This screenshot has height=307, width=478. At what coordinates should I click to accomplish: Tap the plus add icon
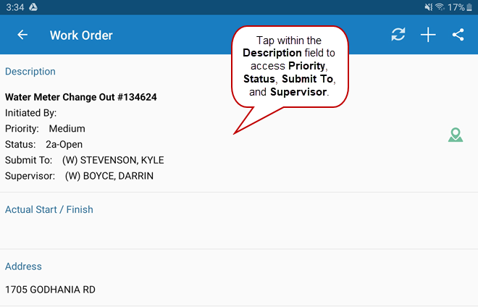pyautogui.click(x=428, y=35)
